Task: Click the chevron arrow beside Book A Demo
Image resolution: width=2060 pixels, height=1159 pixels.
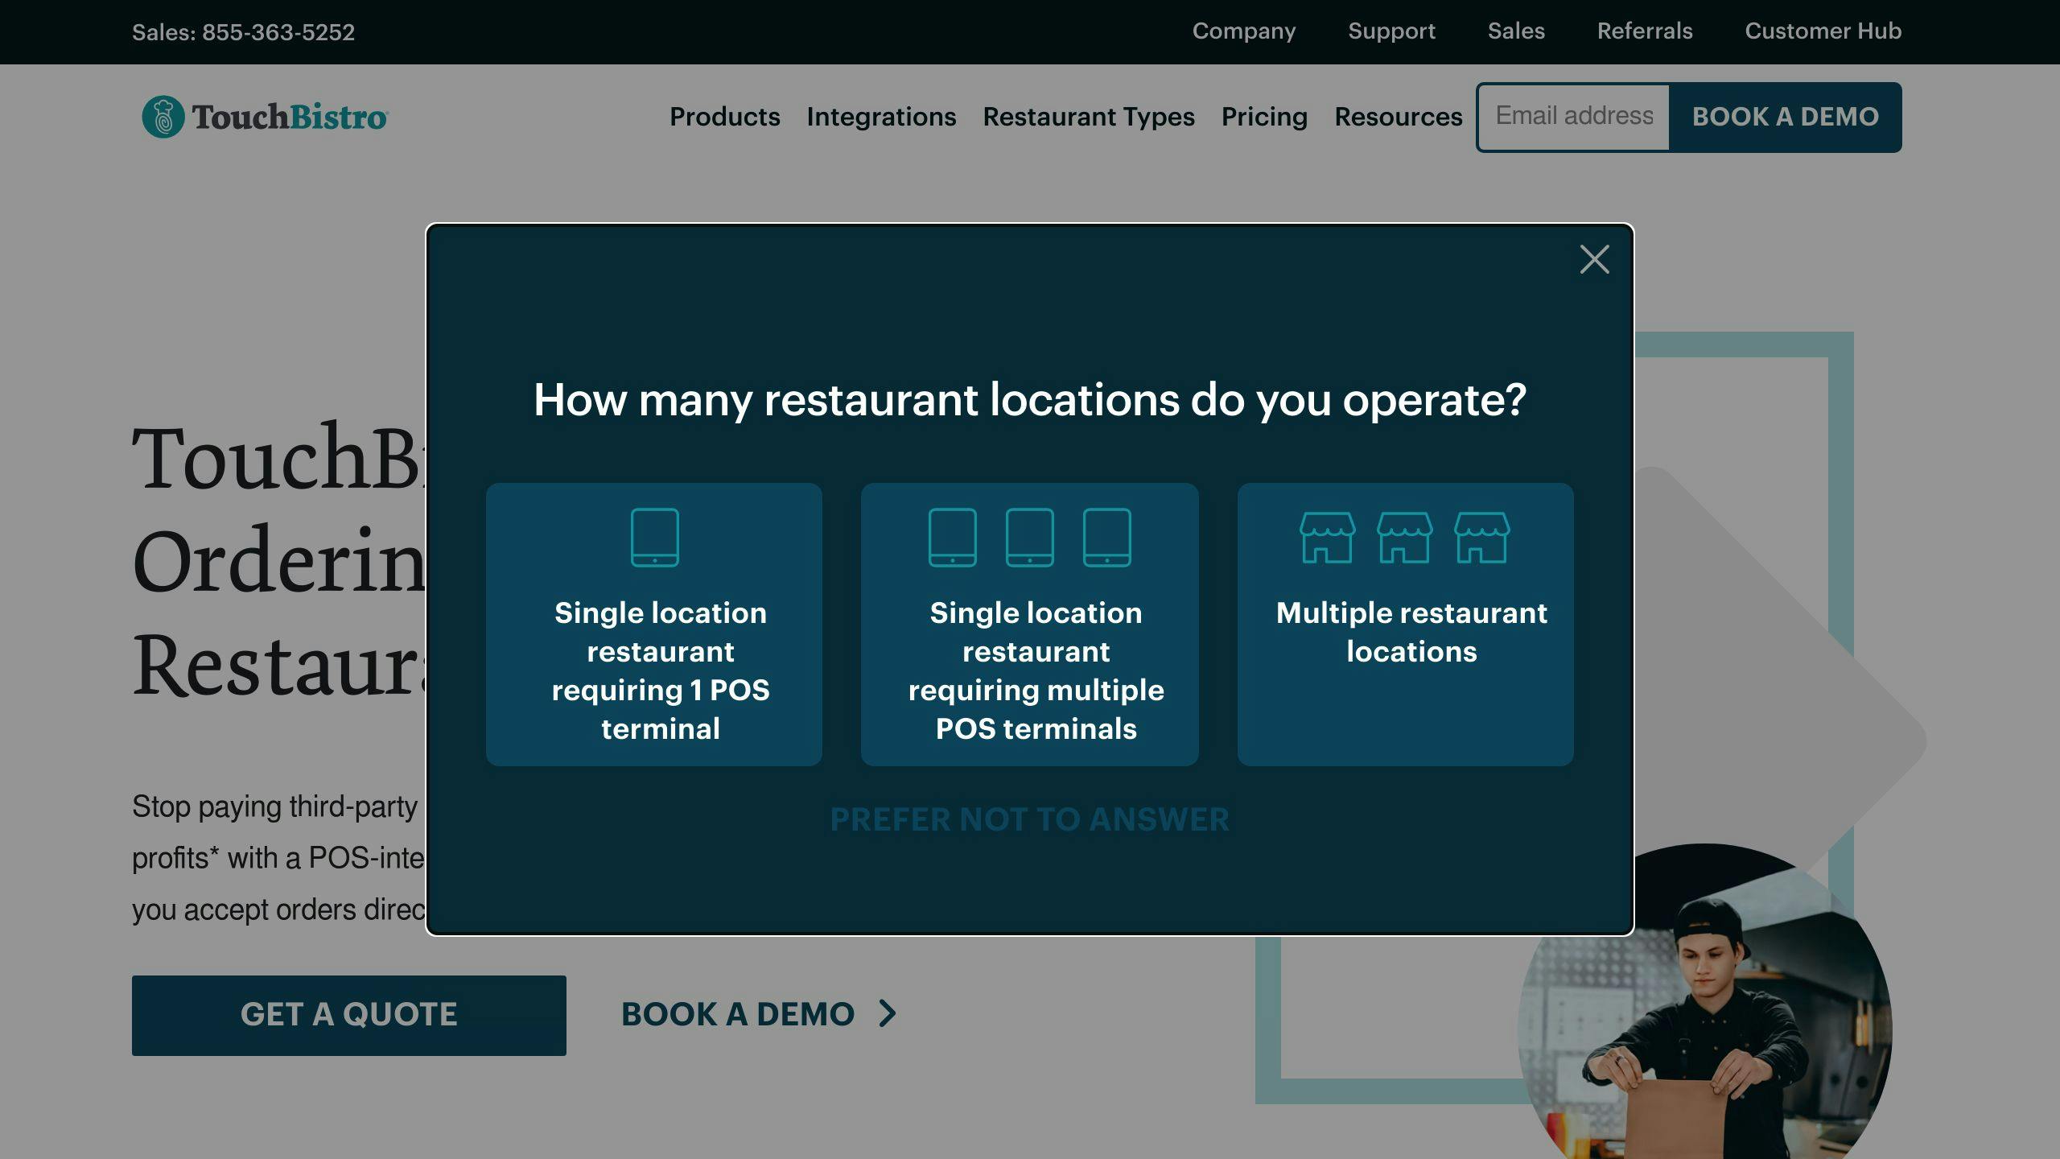Action: pyautogui.click(x=887, y=1013)
